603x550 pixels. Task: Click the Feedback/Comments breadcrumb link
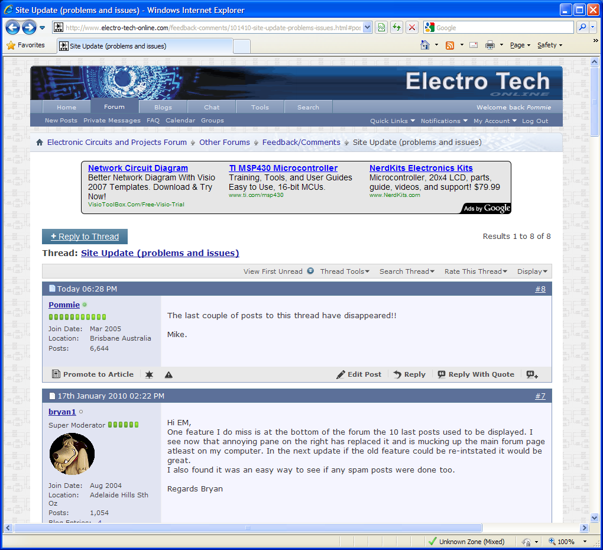click(x=301, y=143)
